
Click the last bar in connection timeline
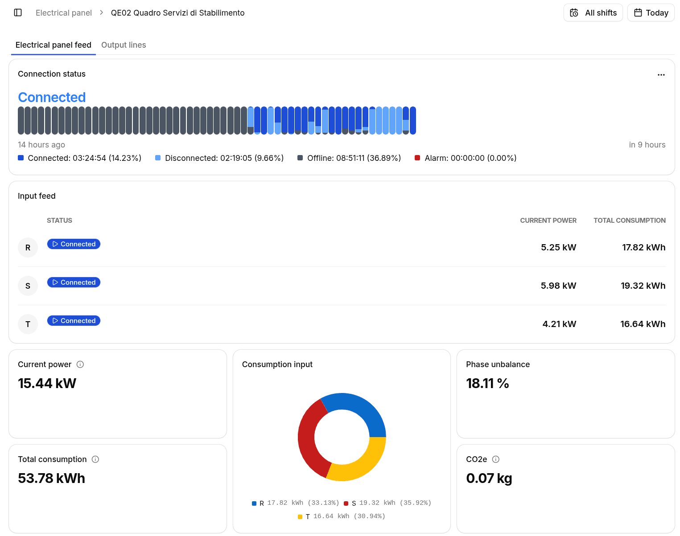[413, 120]
